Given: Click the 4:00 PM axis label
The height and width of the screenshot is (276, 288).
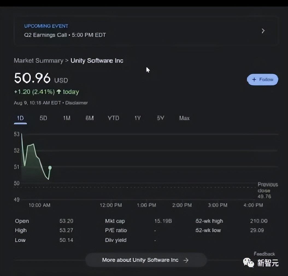Looking at the screenshot, I should (x=254, y=205).
